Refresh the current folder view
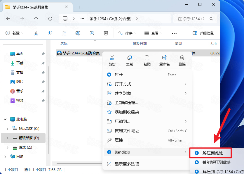 (x=50, y=19)
